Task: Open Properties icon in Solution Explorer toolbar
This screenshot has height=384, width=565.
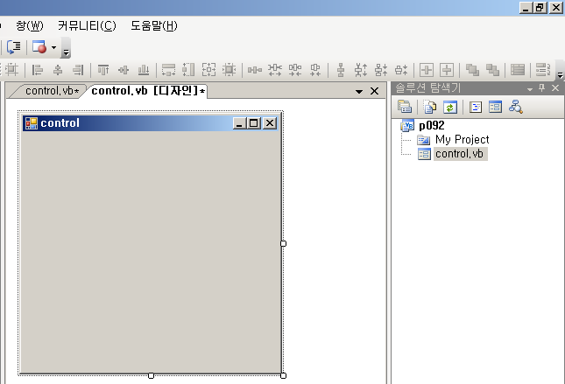Action: [405, 107]
